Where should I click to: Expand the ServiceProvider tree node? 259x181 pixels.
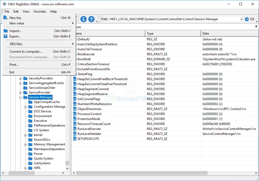(20, 93)
